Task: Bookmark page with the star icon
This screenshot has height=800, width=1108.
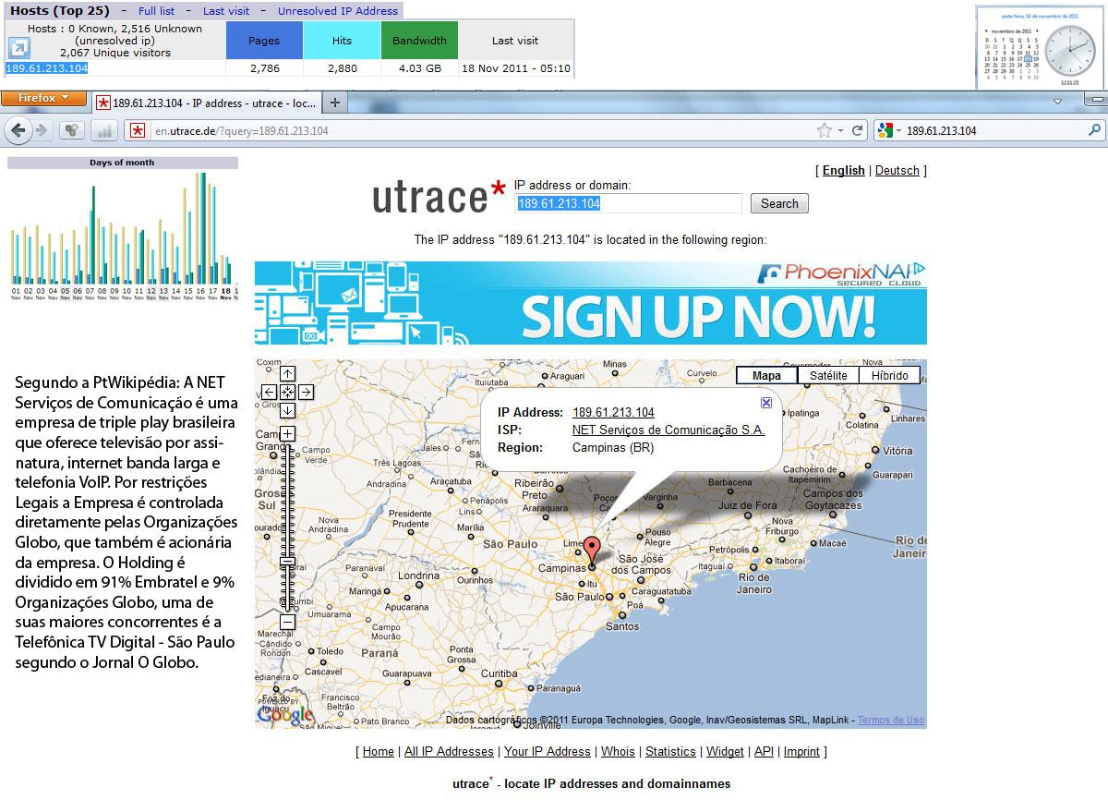Action: (824, 131)
